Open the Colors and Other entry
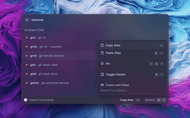Image resolution: width=190 pixels, height=118 pixels. [117, 85]
